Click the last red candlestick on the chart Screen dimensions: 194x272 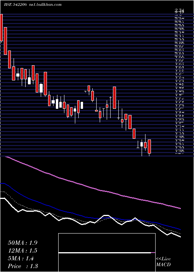(x=149, y=146)
